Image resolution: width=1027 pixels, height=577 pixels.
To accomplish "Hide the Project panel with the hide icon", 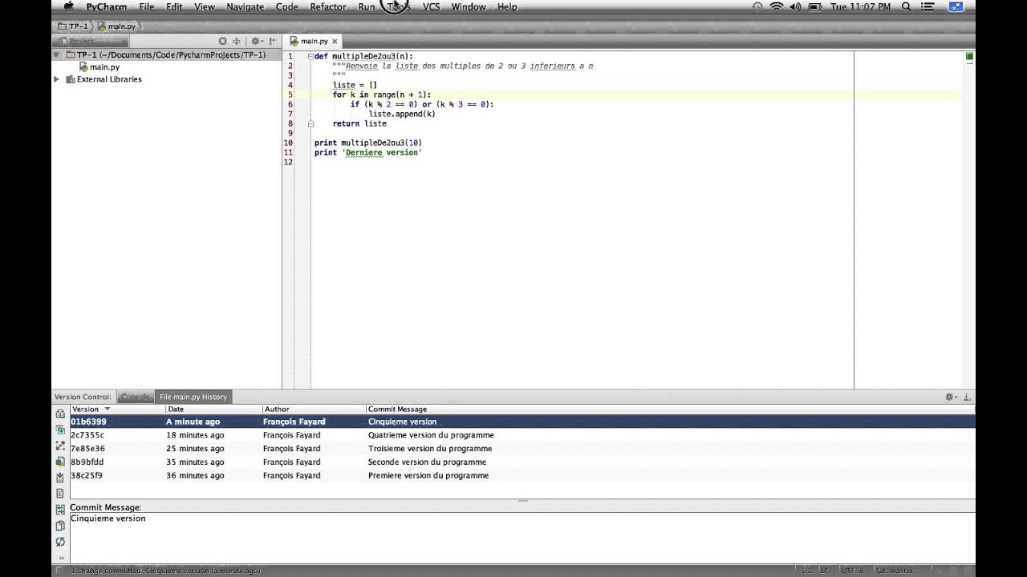I will pyautogui.click(x=272, y=41).
